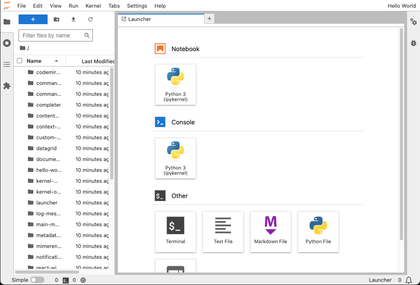Select the Launcher tab
The width and height of the screenshot is (420, 285).
(161, 19)
